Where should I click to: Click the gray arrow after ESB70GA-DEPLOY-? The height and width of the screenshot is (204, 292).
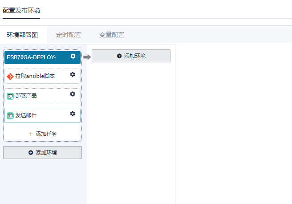tap(87, 57)
